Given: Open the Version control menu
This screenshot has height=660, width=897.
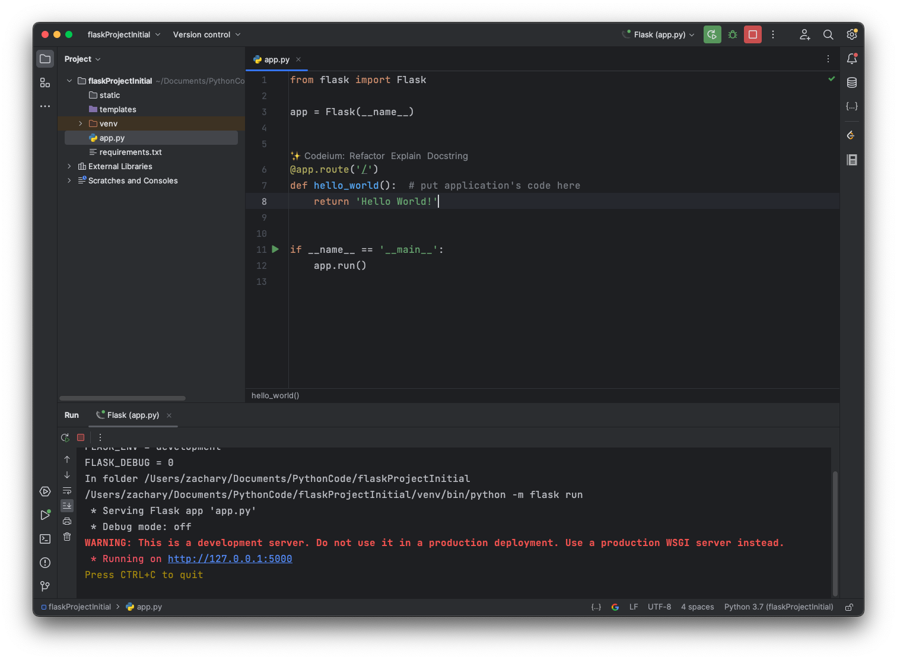Looking at the screenshot, I should [206, 35].
